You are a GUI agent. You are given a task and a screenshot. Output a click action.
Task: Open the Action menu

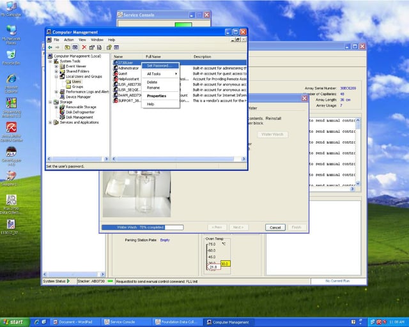[69, 40]
